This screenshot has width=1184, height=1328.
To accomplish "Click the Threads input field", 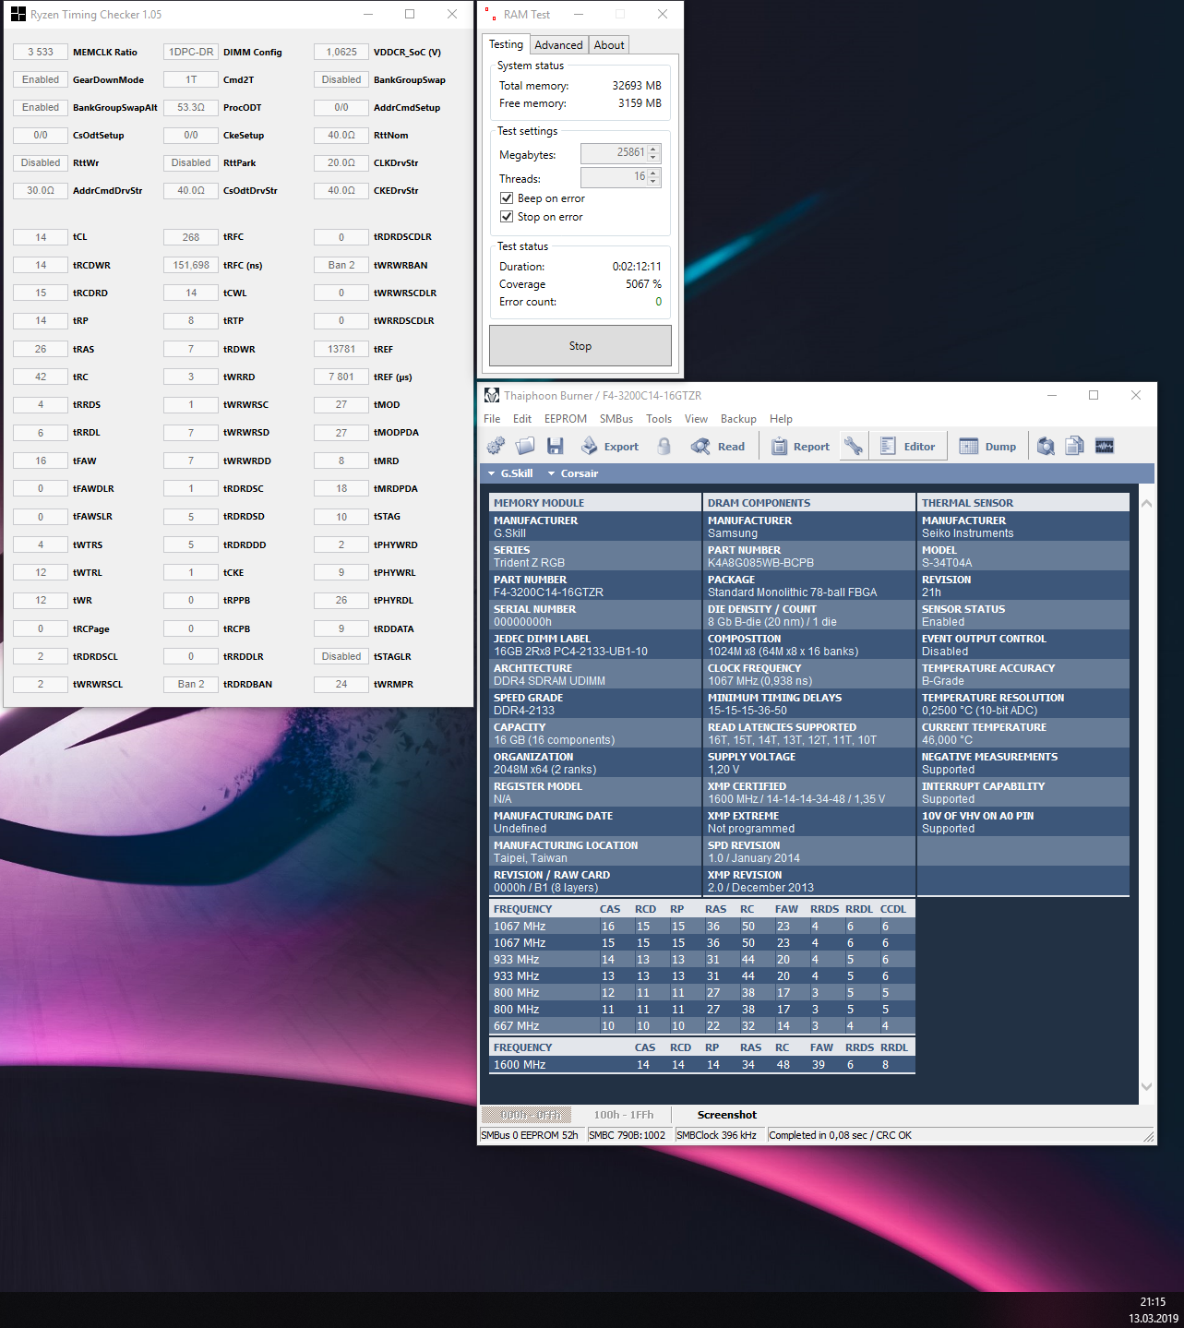I will coord(614,177).
